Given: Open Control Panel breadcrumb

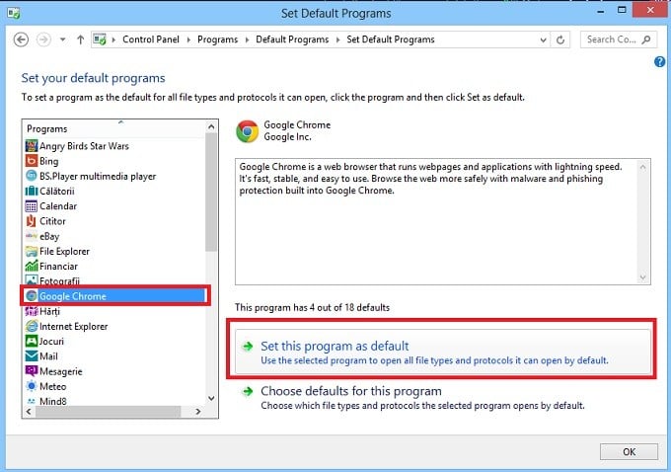Looking at the screenshot, I should 151,39.
